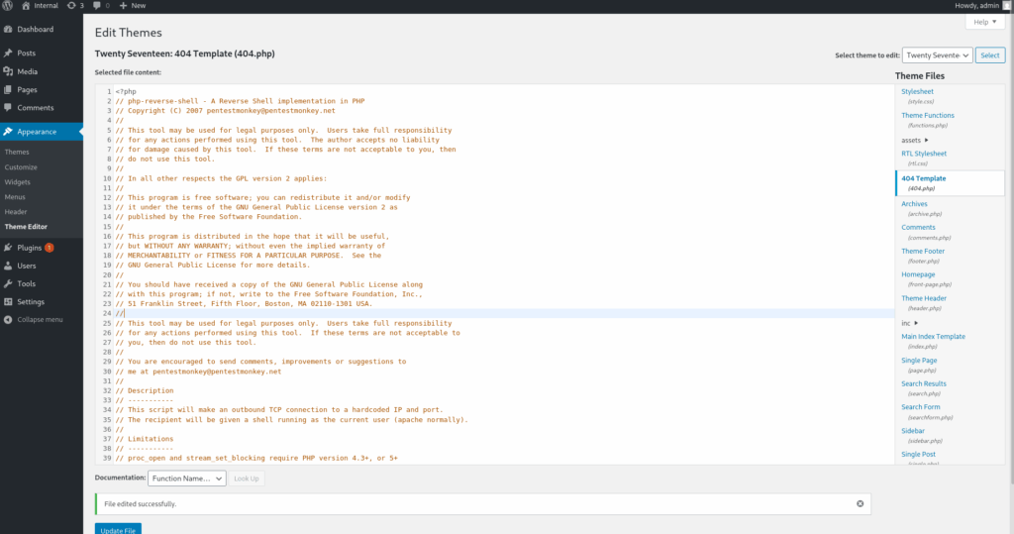Click inside code editor on line 24
Image resolution: width=1014 pixels, height=534 pixels.
coord(396,313)
